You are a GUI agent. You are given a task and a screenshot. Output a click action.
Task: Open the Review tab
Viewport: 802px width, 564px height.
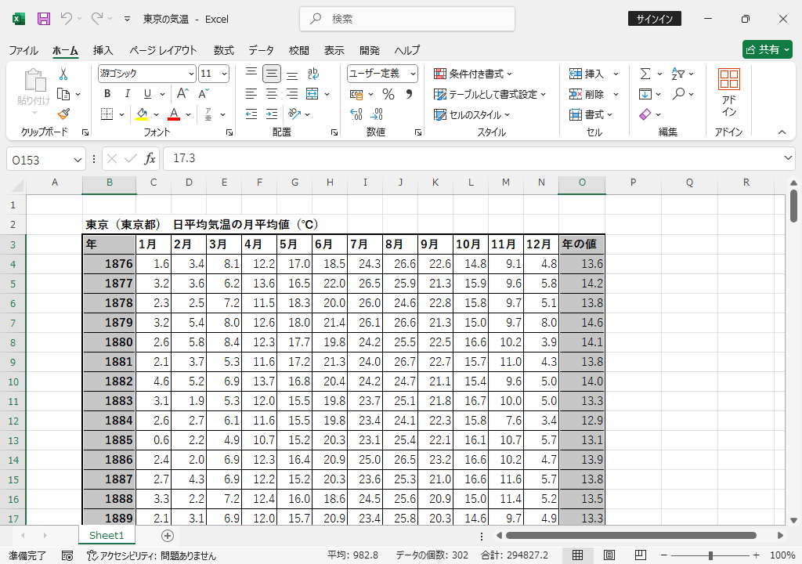tap(298, 50)
